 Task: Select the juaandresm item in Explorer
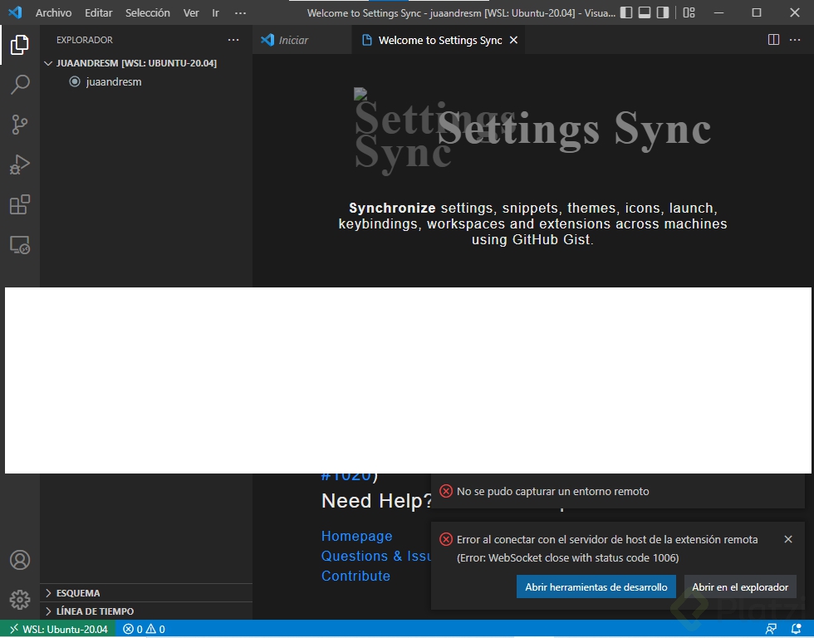point(146,81)
